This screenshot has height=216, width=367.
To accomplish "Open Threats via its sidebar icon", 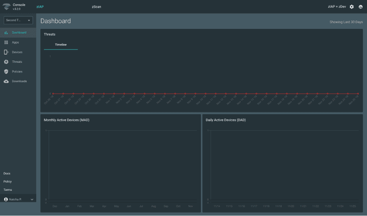I will [6, 62].
